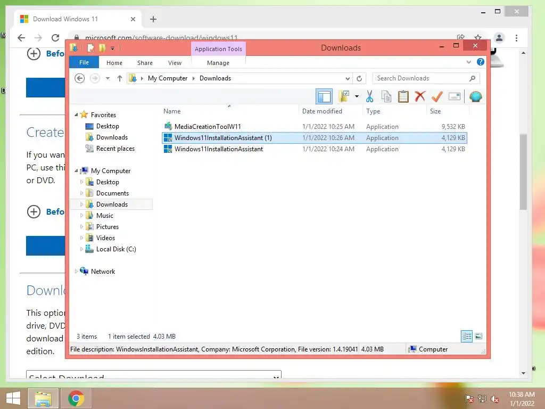Click the new folder icon in quick access toolbar
Viewport: 545px width, 409px height.
pos(102,47)
